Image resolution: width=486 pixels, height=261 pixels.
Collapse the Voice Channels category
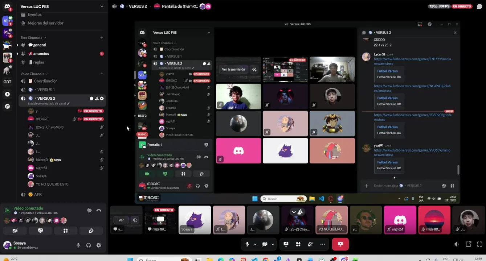click(34, 74)
